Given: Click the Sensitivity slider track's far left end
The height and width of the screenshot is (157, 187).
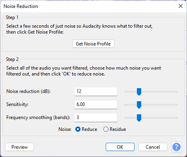Looking at the screenshot, I should click(x=125, y=105).
